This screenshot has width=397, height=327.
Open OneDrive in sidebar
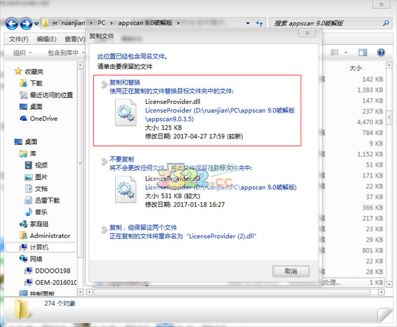pyautogui.click(x=44, y=119)
